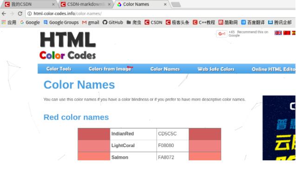
Task: Open the Color Names menu item
Action: pyautogui.click(x=165, y=69)
